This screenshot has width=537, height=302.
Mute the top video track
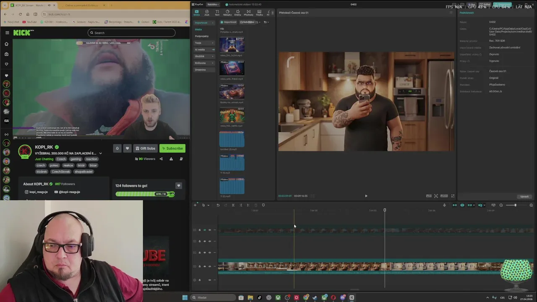pos(210,230)
